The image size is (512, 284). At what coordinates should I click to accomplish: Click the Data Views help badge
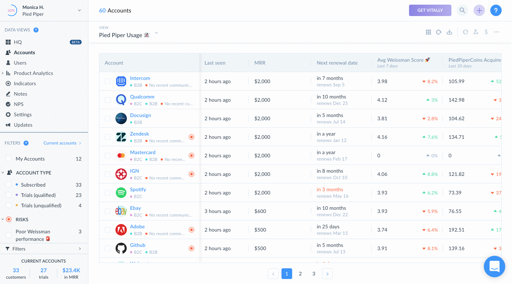coord(36,30)
